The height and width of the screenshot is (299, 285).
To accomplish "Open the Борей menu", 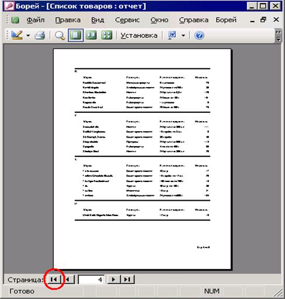I will (x=226, y=20).
